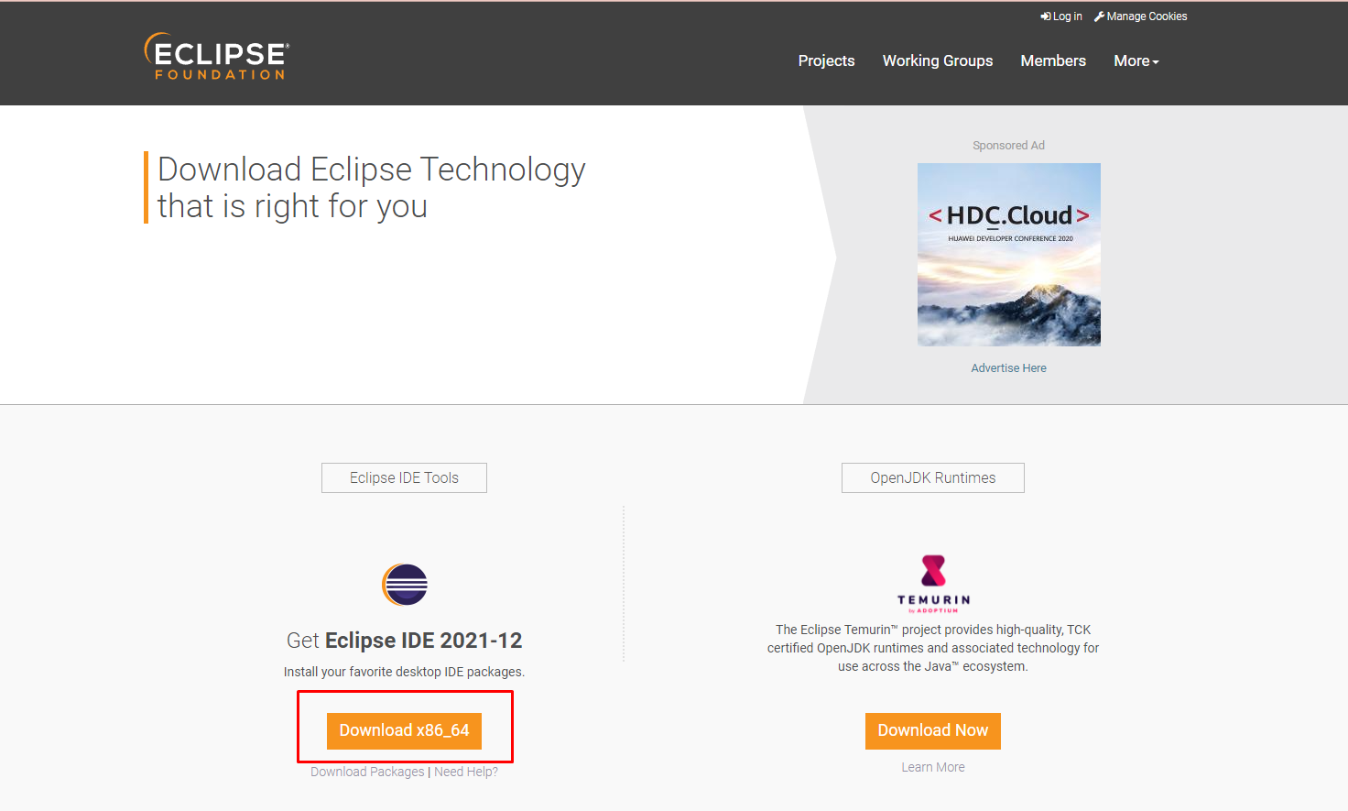Image resolution: width=1348 pixels, height=811 pixels.
Task: Click the Temurin by Adoptium logo
Action: pos(933,584)
